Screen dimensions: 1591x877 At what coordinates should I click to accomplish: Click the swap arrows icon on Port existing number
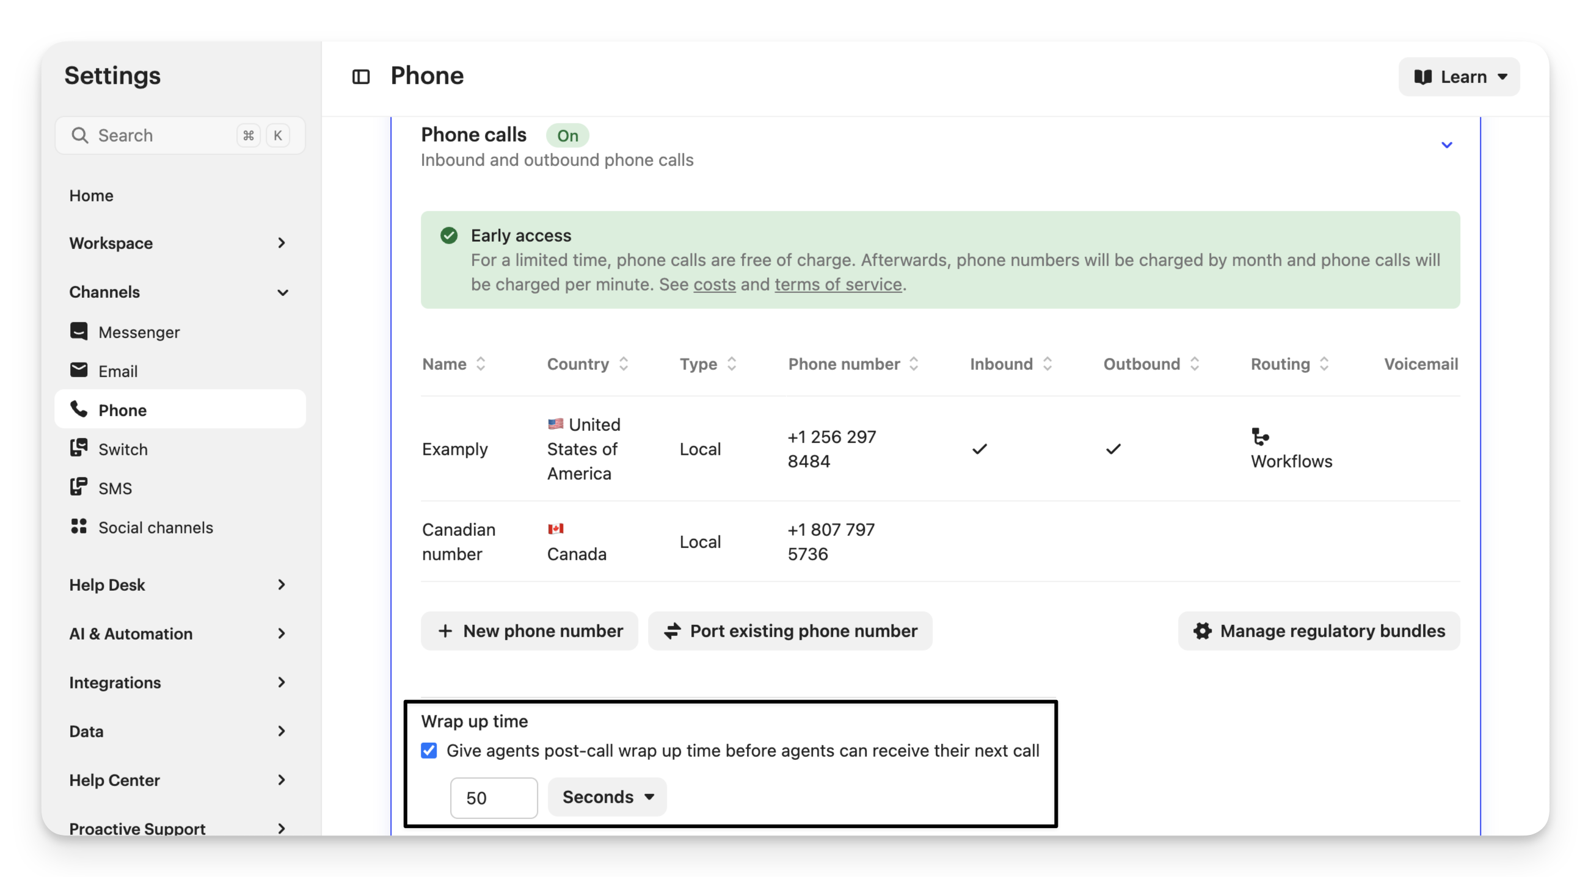[x=672, y=631]
